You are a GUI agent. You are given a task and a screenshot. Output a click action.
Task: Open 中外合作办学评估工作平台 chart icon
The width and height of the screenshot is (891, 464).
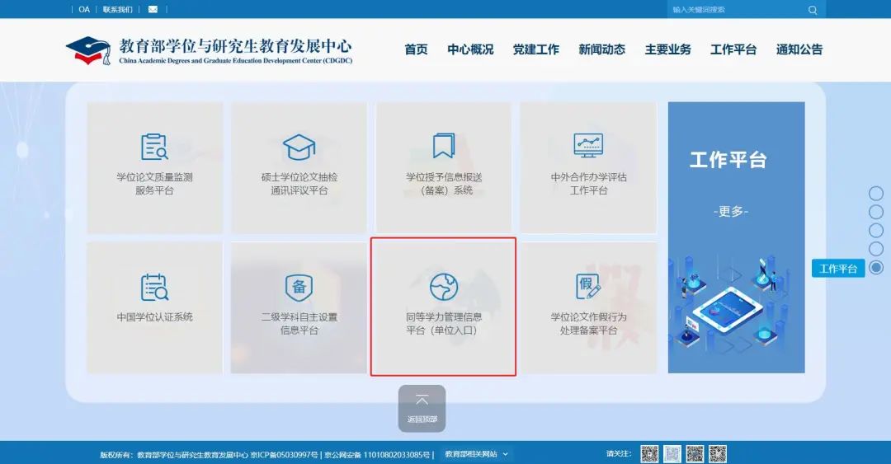[588, 147]
